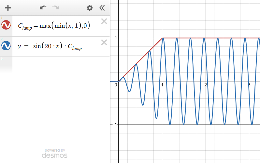
Task: Add a new expression with the plus icon
Action: (8, 8)
